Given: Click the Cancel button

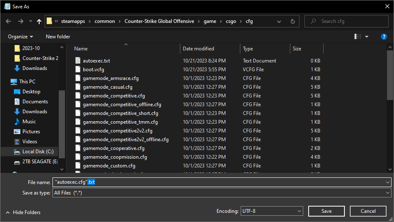Looking at the screenshot, I should pyautogui.click(x=368, y=211).
